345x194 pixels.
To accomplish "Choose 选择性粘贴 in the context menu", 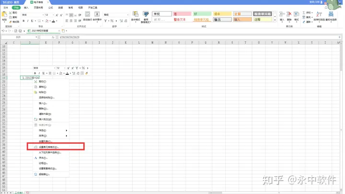I will tap(51, 97).
